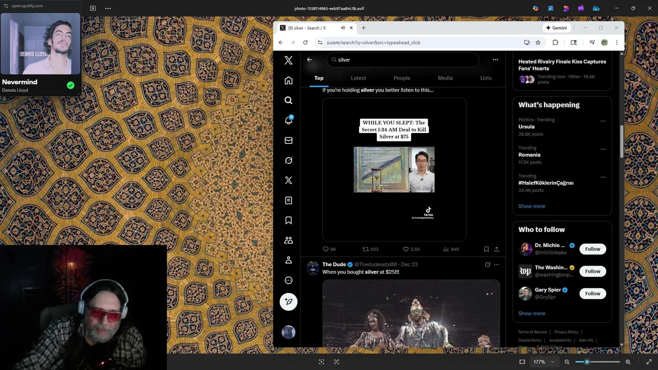Screen dimensions: 658x370
Task: Click address bar URL x.com/search
Action: coord(373,43)
